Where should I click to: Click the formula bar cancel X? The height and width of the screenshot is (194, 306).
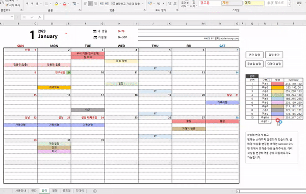point(24,17)
